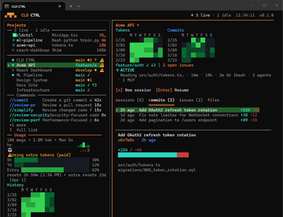Click the hourly usage sparkline chart
Image resolution: width=283 pixels, height=217 pixels.
[x=52, y=145]
